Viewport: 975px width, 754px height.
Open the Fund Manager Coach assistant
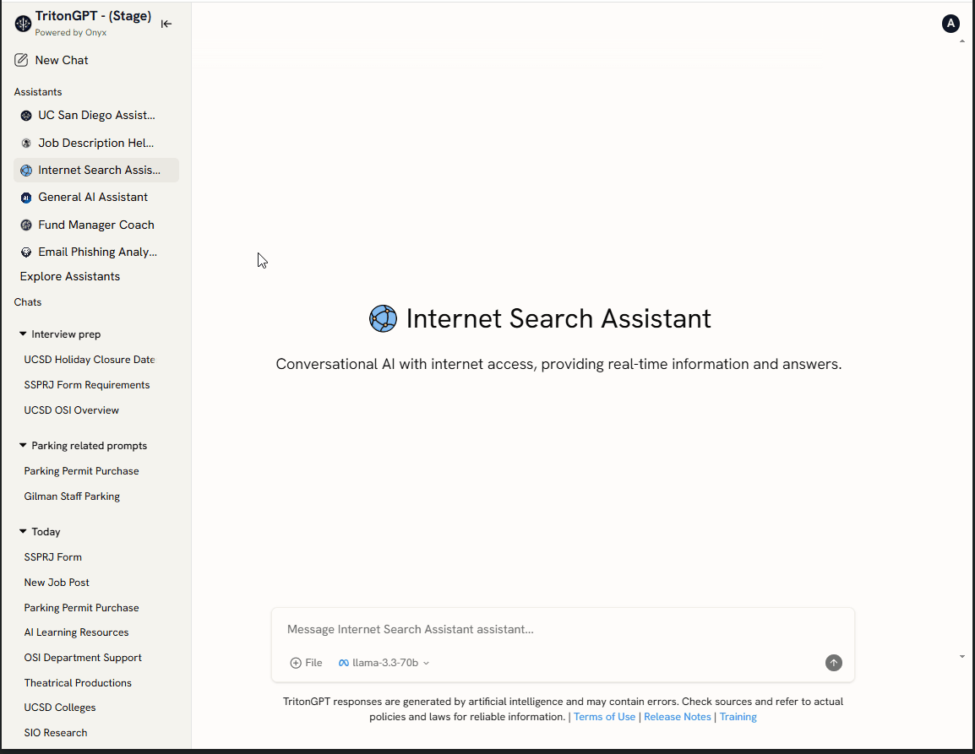pyautogui.click(x=25, y=225)
